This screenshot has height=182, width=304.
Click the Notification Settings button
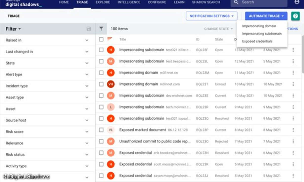click(212, 16)
